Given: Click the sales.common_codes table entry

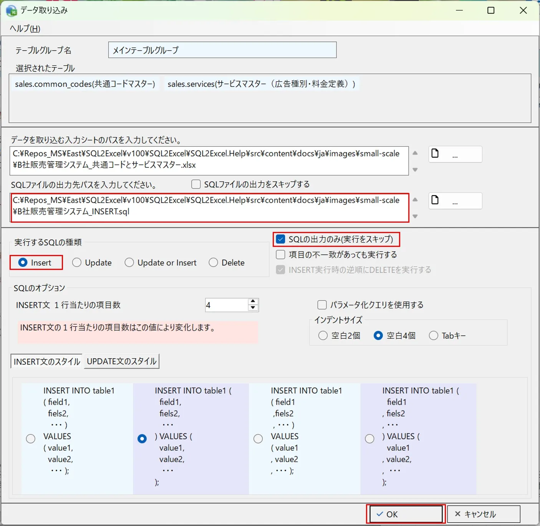Looking at the screenshot, I should pos(85,84).
